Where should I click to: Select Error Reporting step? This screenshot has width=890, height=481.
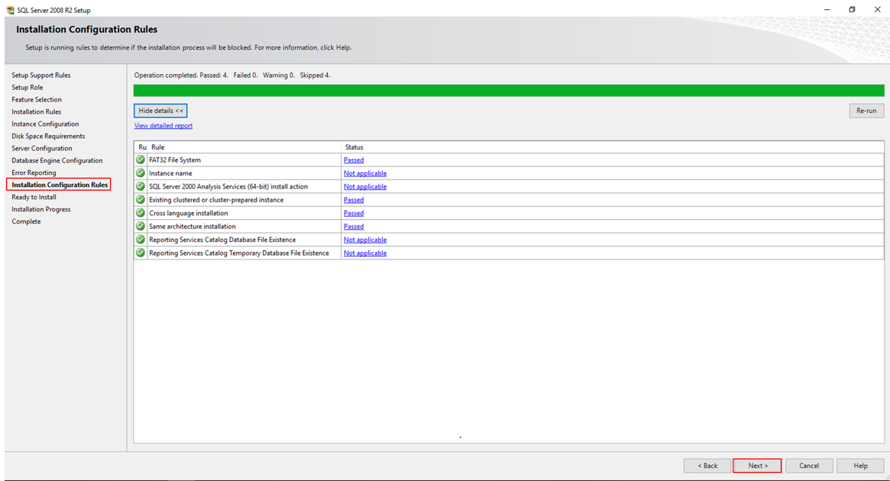(x=34, y=173)
